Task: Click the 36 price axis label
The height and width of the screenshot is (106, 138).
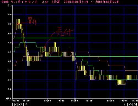Action: point(9,80)
